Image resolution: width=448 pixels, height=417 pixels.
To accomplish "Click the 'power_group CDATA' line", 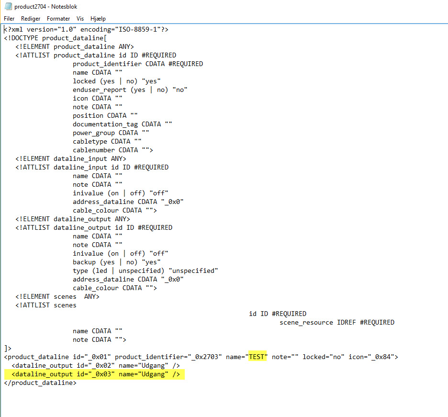I will tap(111, 133).
